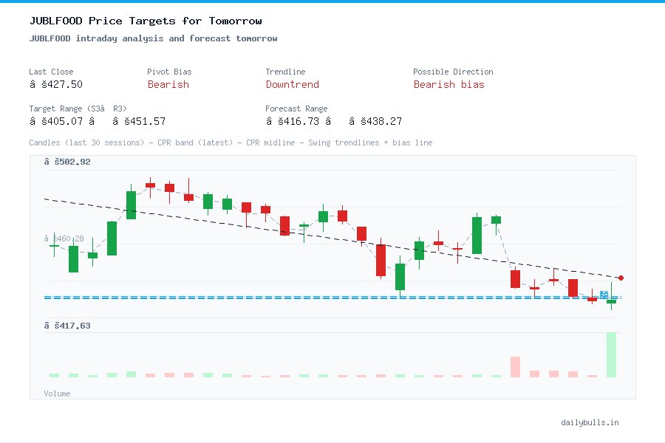Screen dimensions: 665x443
Task: Click the 'Last Close' label
Action: pyautogui.click(x=51, y=72)
